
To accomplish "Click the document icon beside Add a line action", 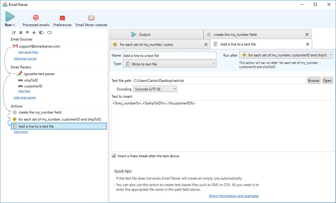I will (14, 126).
